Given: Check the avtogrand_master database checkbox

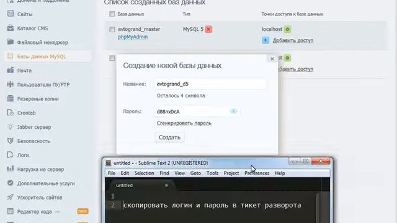Looking at the screenshot, I should tap(112, 29).
